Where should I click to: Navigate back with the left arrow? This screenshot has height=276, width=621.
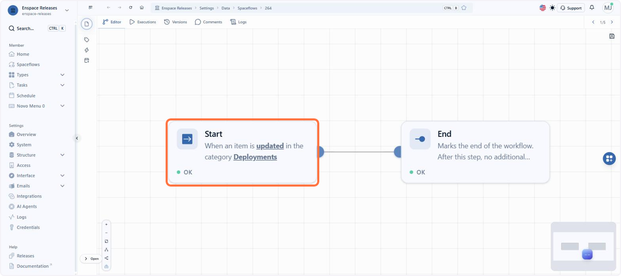pos(108,8)
